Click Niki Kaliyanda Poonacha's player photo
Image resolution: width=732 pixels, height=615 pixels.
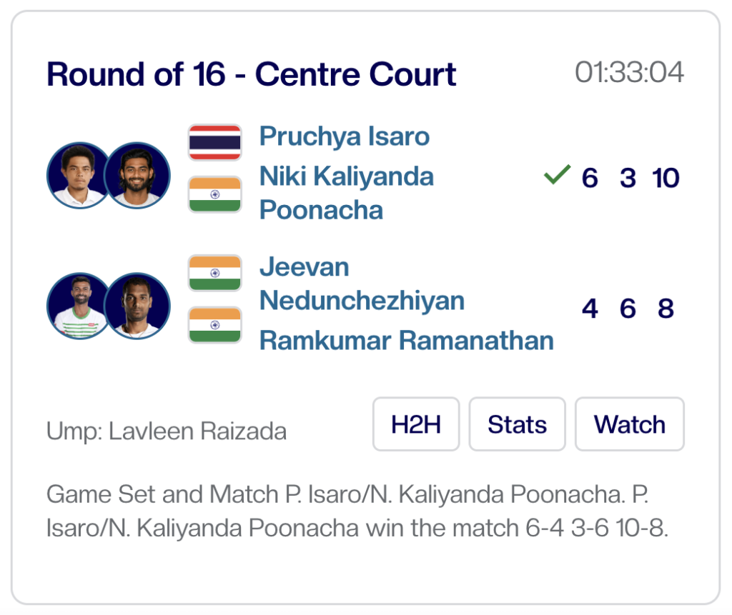[138, 175]
